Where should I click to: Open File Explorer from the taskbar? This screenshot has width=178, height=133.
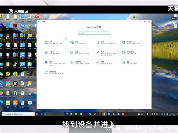click(x=76, y=114)
